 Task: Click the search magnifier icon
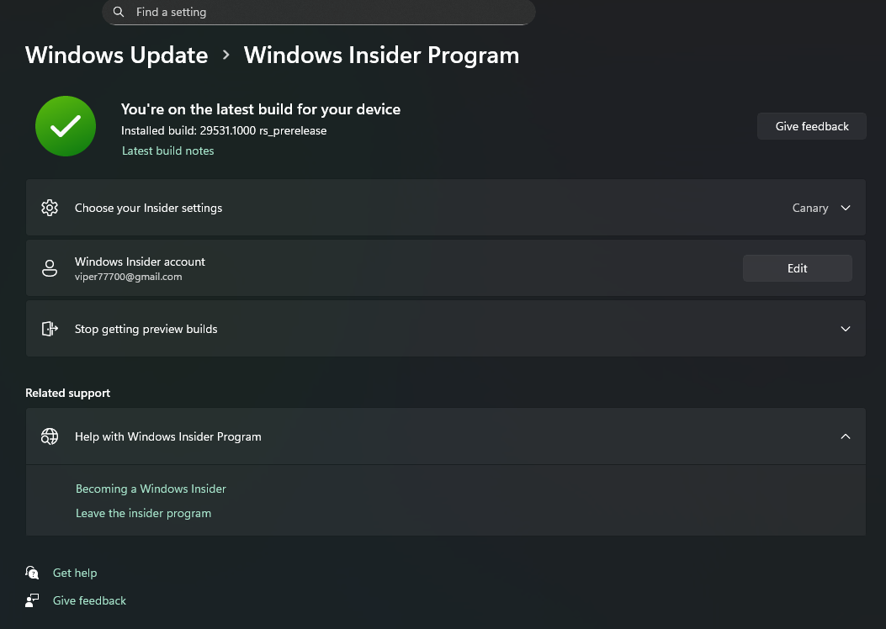point(118,12)
